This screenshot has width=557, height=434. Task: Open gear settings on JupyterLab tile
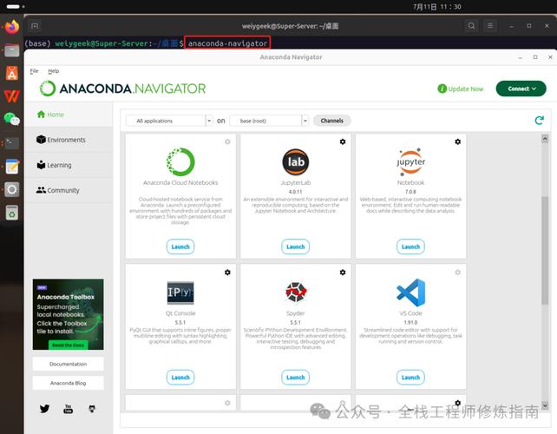343,141
